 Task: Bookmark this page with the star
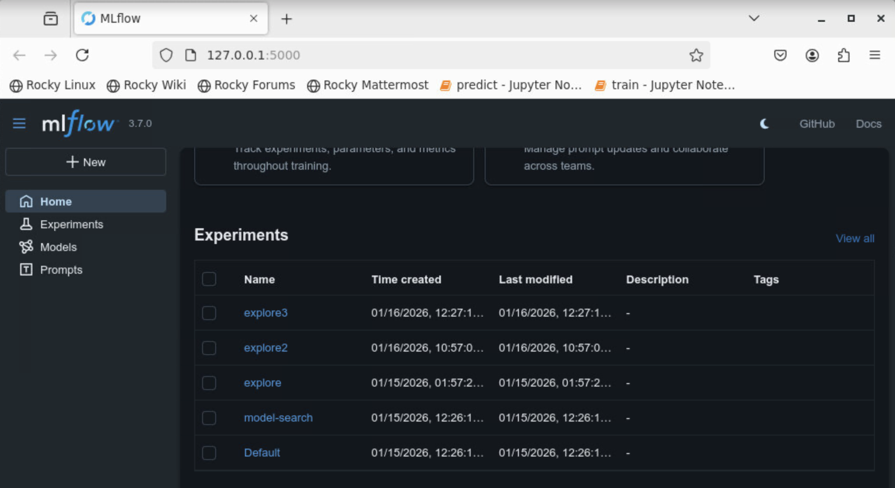click(696, 55)
